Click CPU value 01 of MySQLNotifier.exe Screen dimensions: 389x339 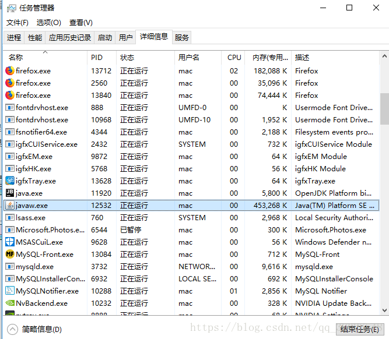pos(234,291)
